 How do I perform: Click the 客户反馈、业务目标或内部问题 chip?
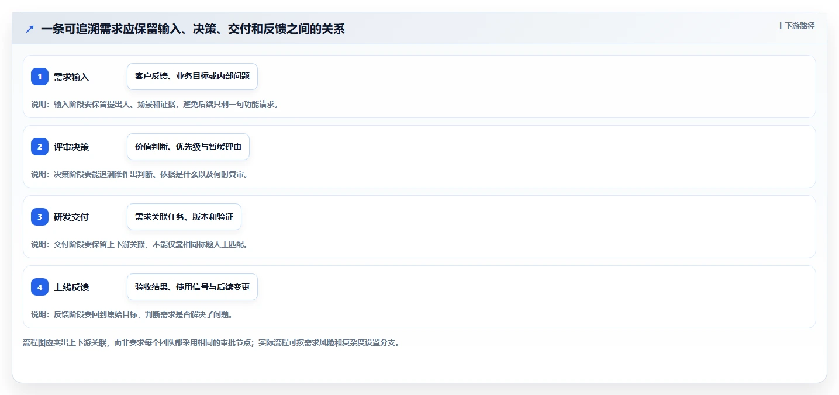click(x=192, y=77)
